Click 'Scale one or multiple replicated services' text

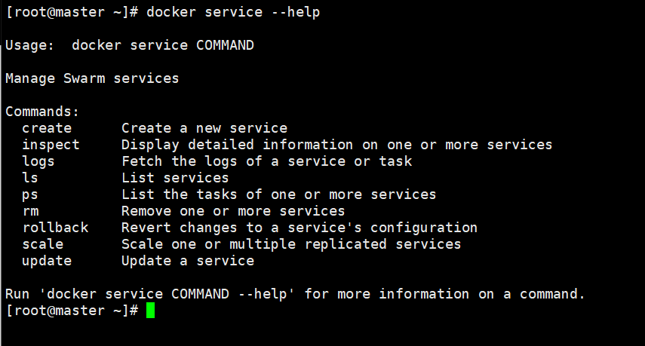click(x=291, y=244)
